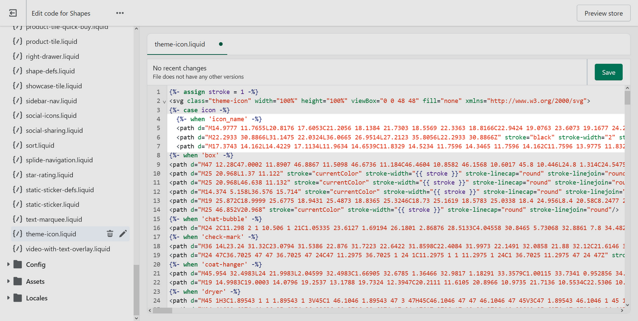
Task: Expand the Assets folder arrow
Action: tap(9, 281)
